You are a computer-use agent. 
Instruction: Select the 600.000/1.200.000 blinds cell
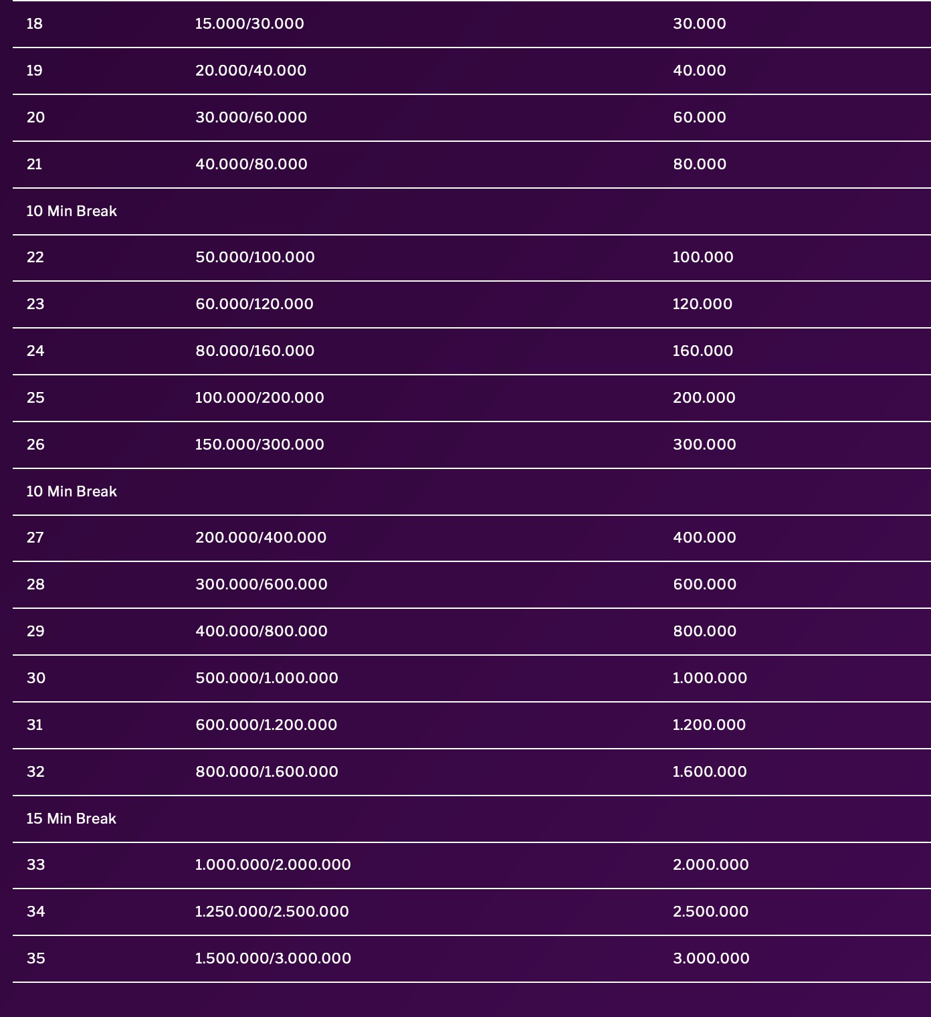266,725
